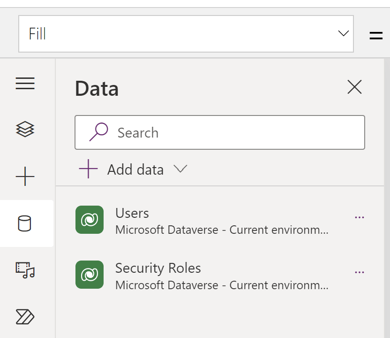The width and height of the screenshot is (390, 338).
Task: Click the magnifier icon in Search box
Action: pos(98,132)
